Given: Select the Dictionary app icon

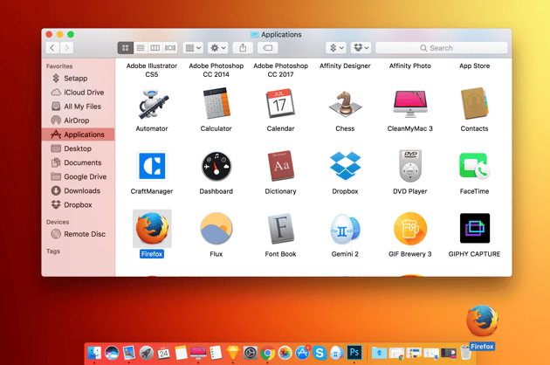Looking at the screenshot, I should pyautogui.click(x=280, y=166).
